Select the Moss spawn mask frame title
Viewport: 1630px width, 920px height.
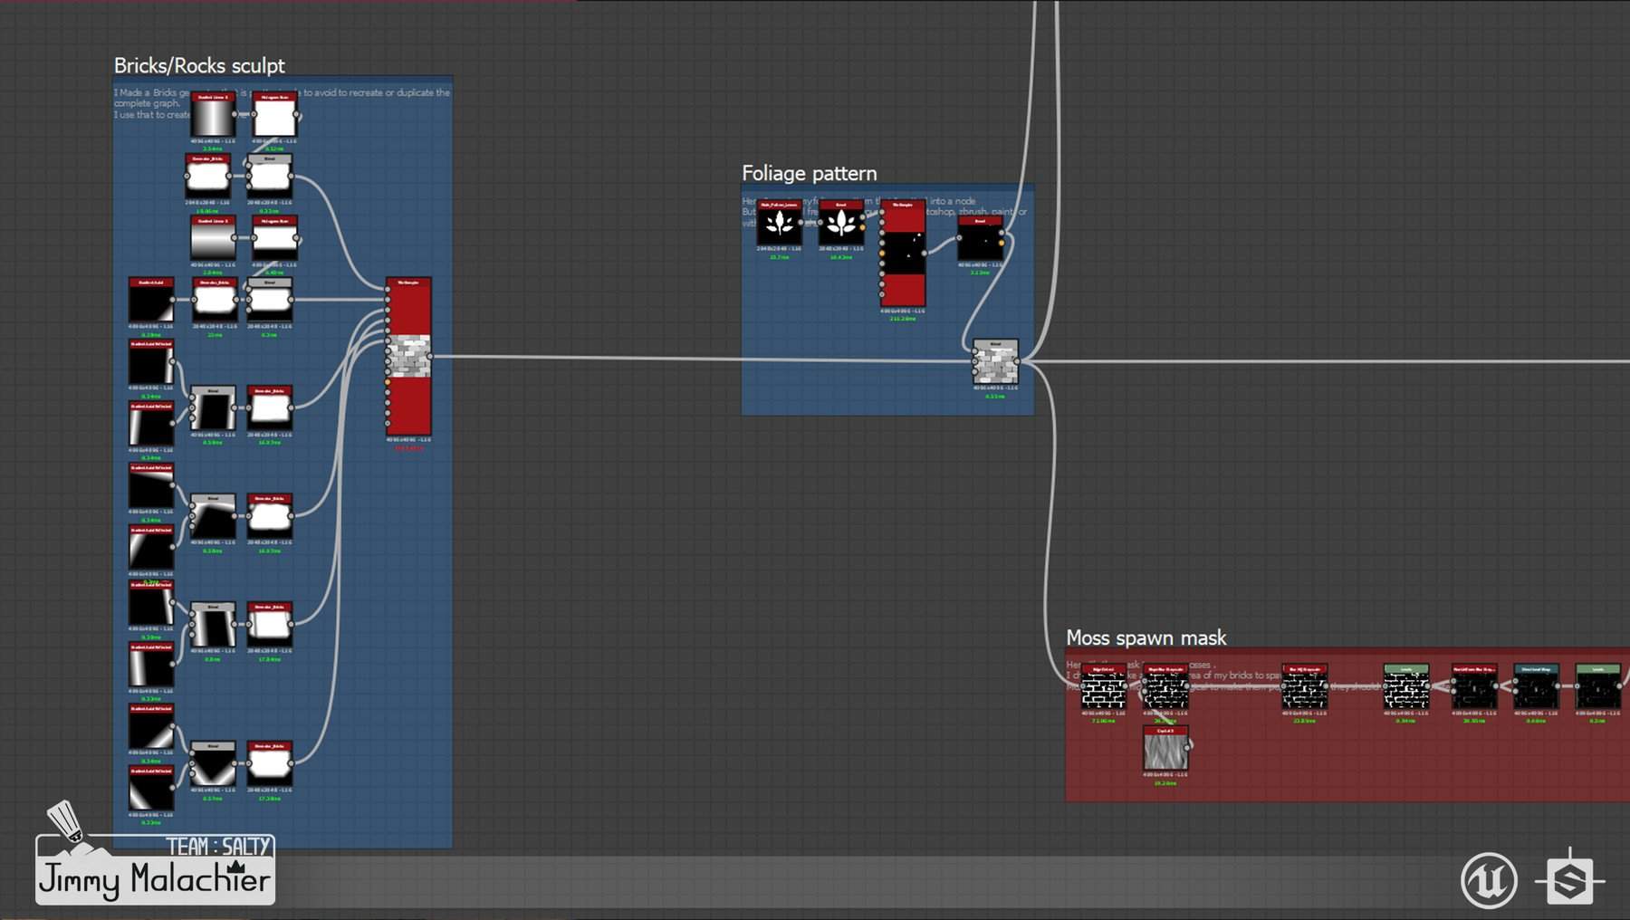coord(1146,637)
